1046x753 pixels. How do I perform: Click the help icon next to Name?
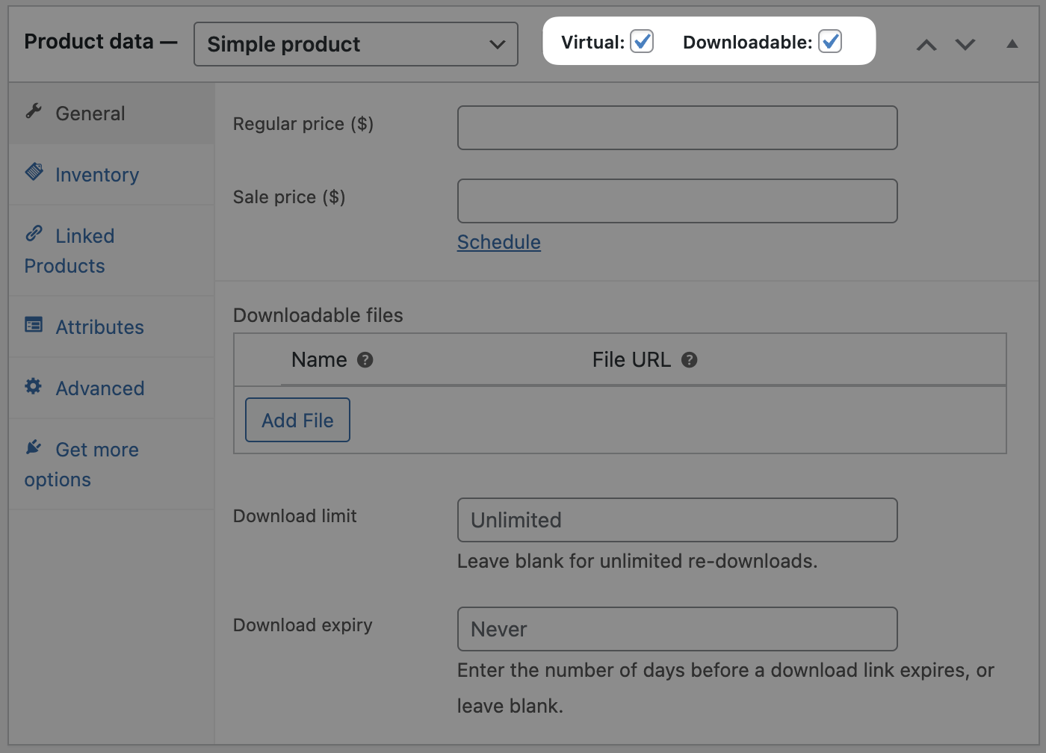[365, 360]
